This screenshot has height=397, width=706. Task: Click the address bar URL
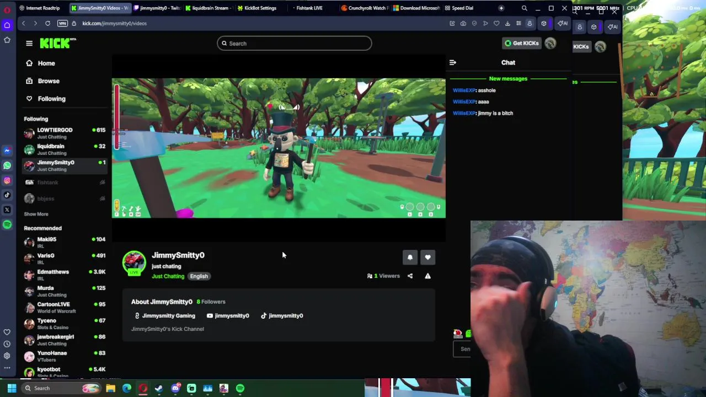[x=114, y=23]
